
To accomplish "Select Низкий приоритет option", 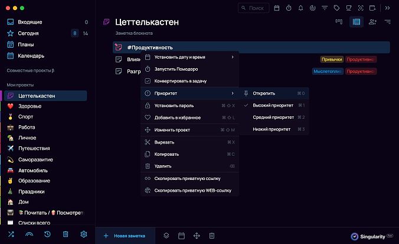I will [274, 129].
